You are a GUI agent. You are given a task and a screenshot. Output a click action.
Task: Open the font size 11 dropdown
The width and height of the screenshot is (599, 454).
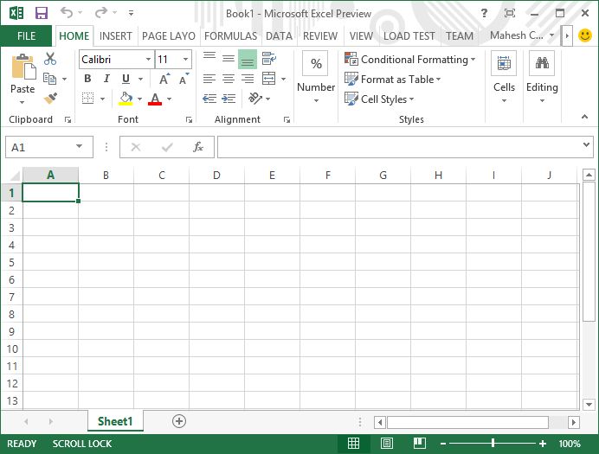(x=185, y=60)
